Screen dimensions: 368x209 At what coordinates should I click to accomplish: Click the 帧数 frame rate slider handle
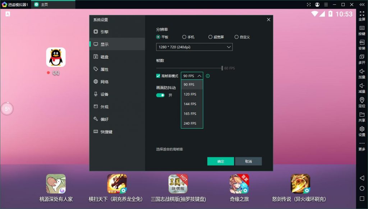(222, 68)
